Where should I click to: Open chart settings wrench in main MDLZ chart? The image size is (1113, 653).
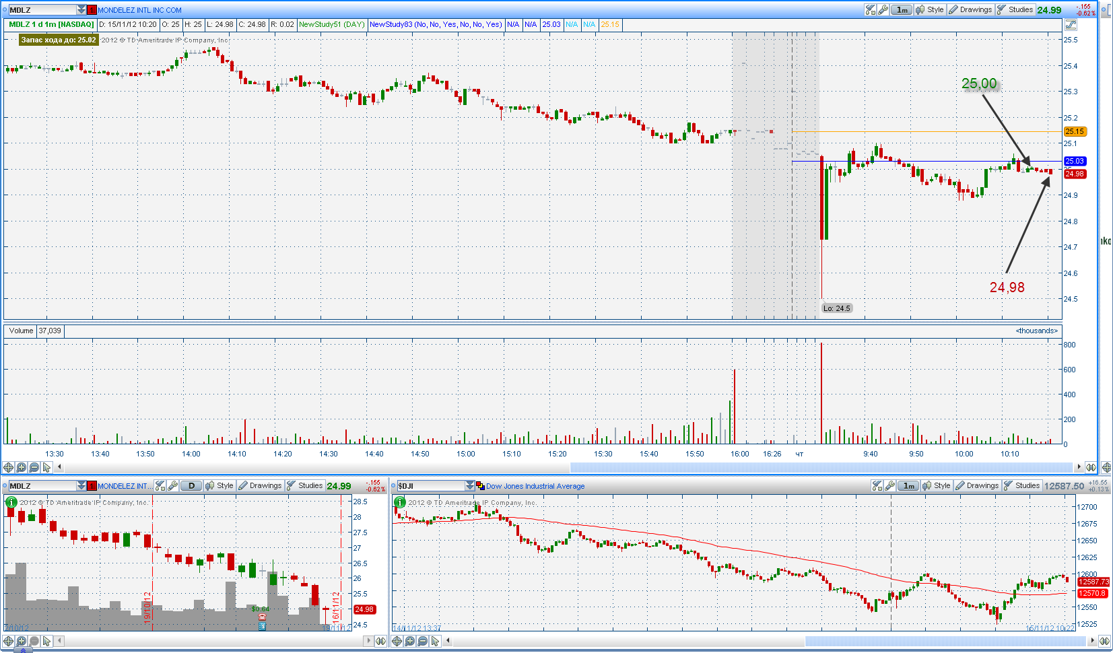883,9
